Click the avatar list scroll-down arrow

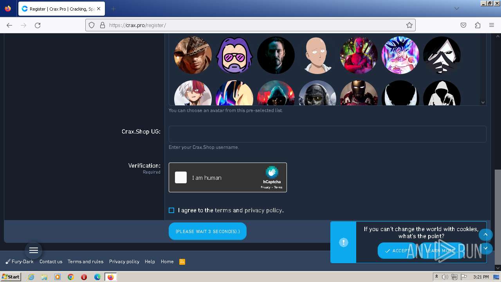pyautogui.click(x=483, y=102)
